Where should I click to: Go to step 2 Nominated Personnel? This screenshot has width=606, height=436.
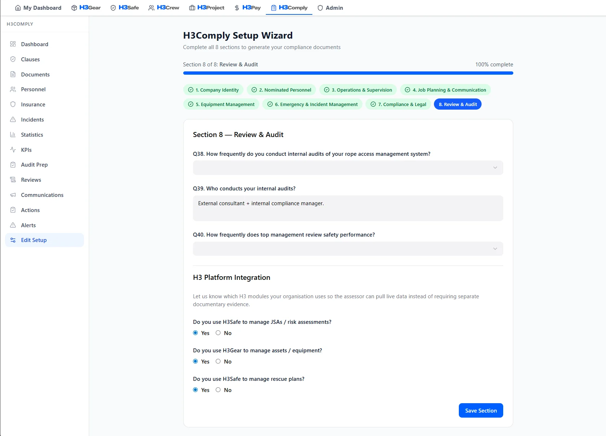[x=281, y=90]
